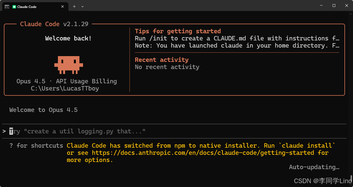Open the tab dropdown chevron menu
This screenshot has height=187, width=353.
click(82, 6)
